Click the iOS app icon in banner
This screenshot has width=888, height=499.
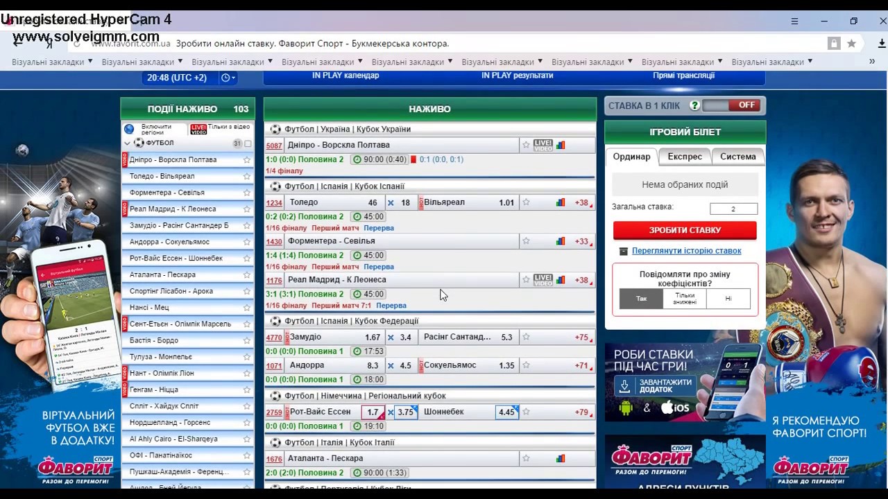(x=675, y=408)
